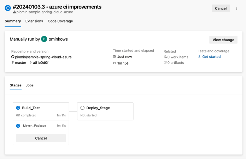
Task: Open the piomin/sample-spring-cloud-azure repository link
Action: click(x=43, y=57)
